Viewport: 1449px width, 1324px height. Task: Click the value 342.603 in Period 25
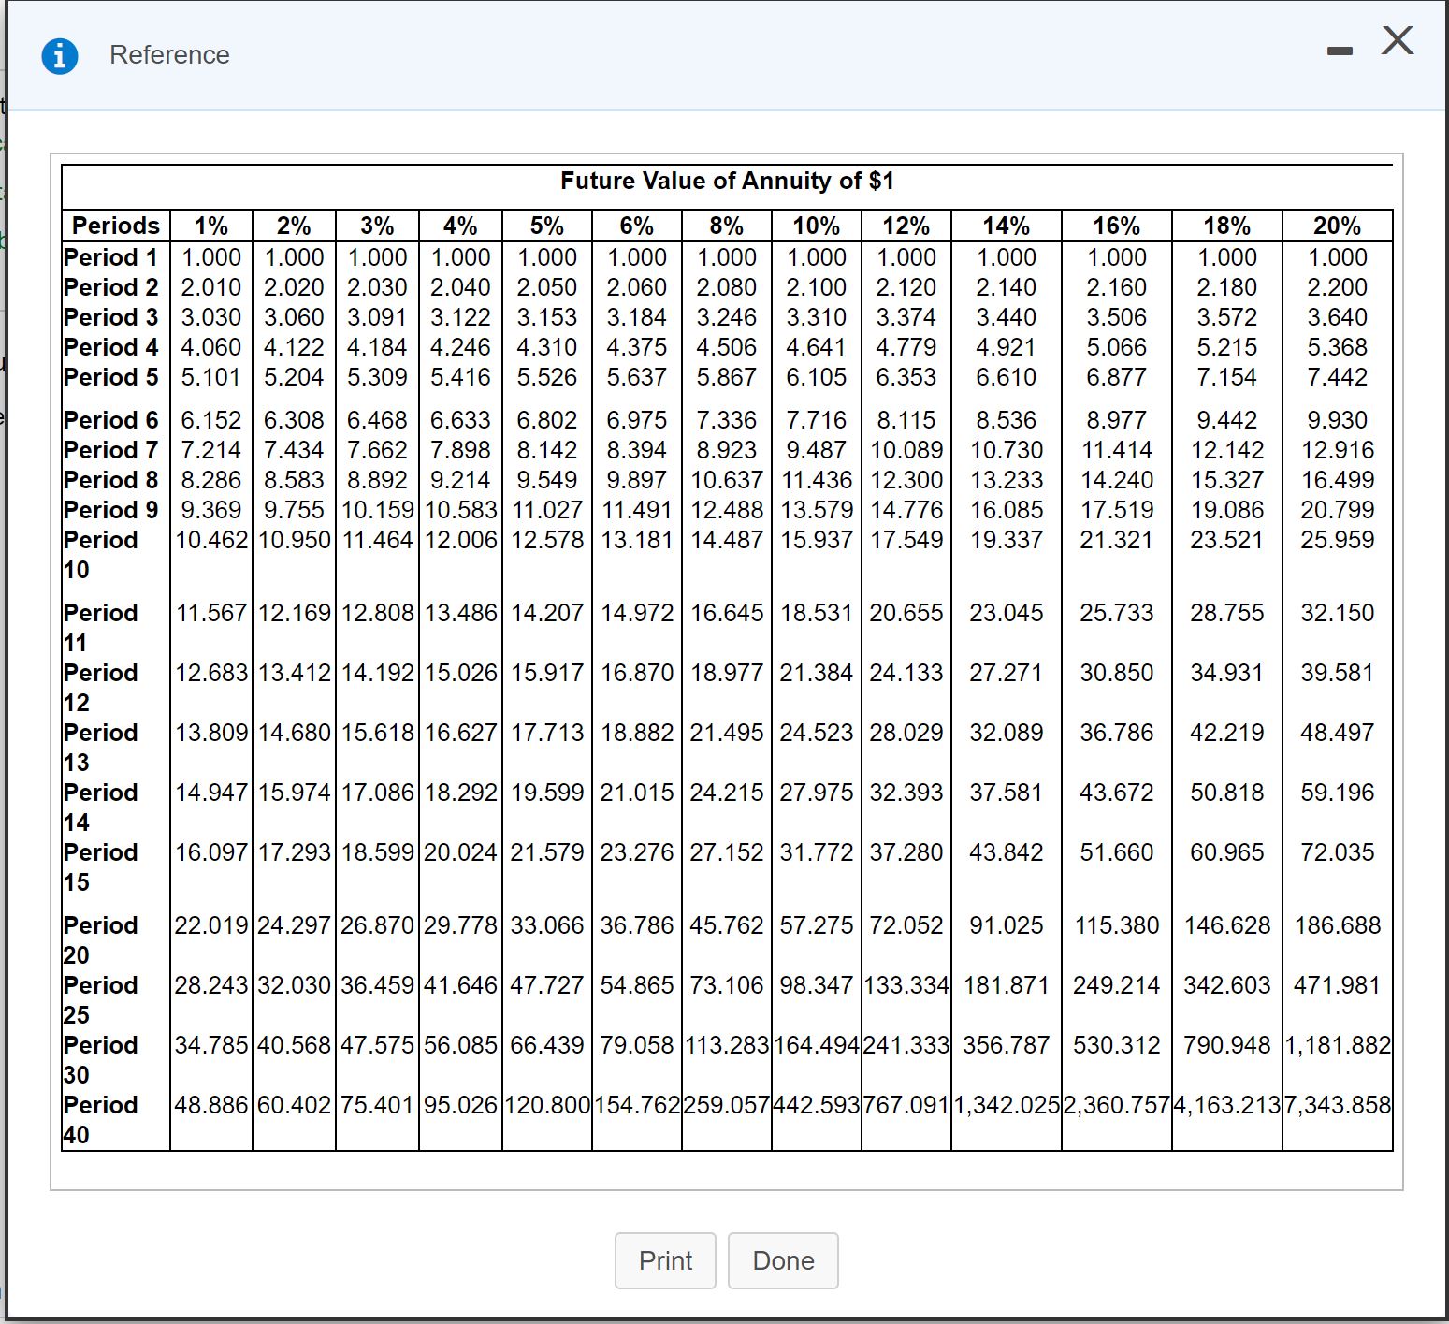pos(1227,985)
